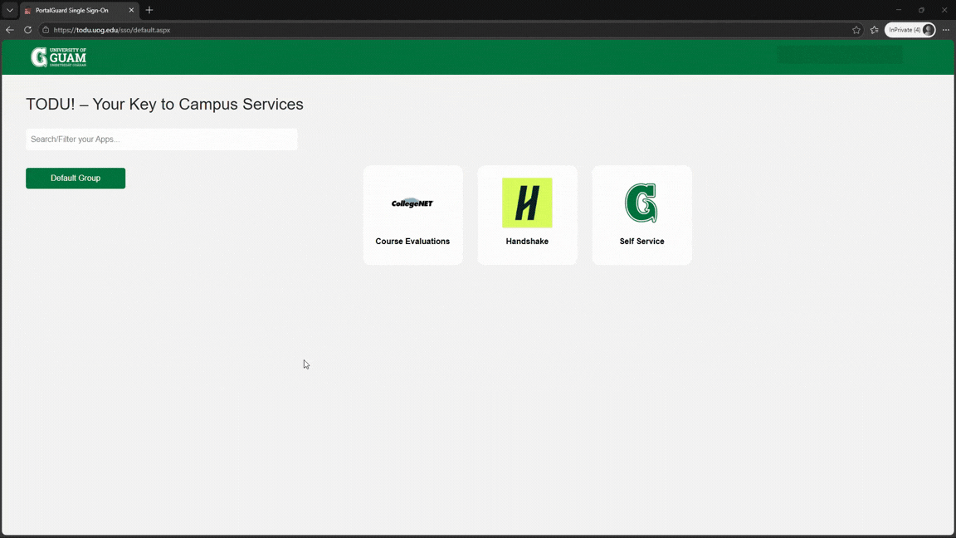Close the PortalGuard Single Sign-On tab

[x=131, y=10]
